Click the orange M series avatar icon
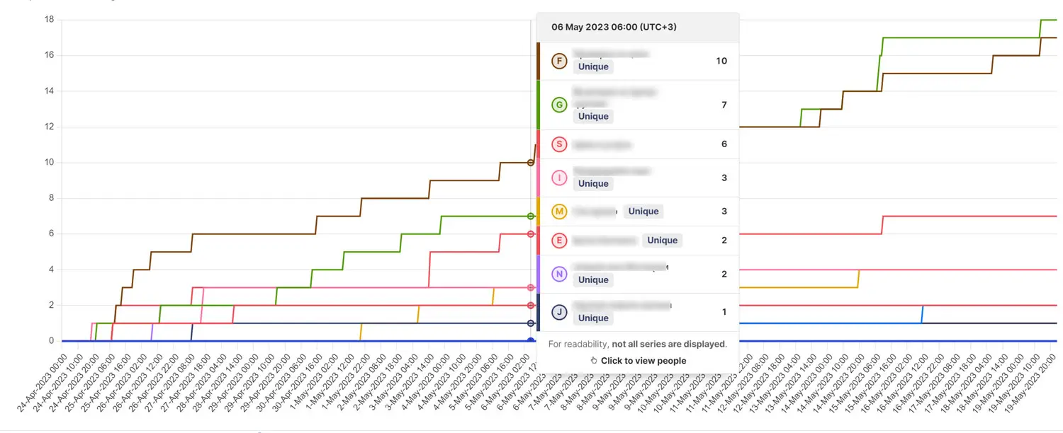The height and width of the screenshot is (433, 1063). pyautogui.click(x=559, y=211)
